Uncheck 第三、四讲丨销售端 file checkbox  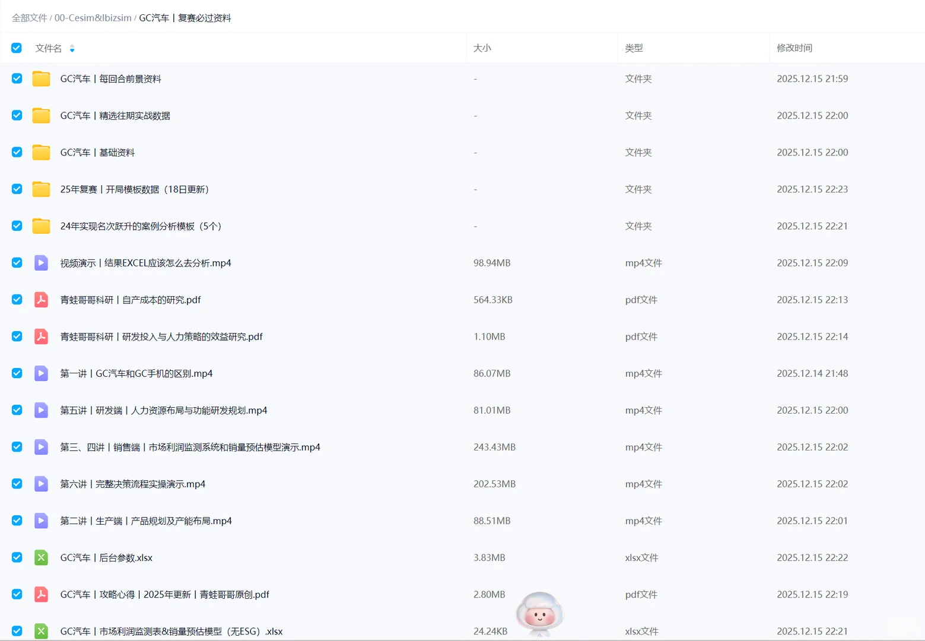pyautogui.click(x=17, y=446)
